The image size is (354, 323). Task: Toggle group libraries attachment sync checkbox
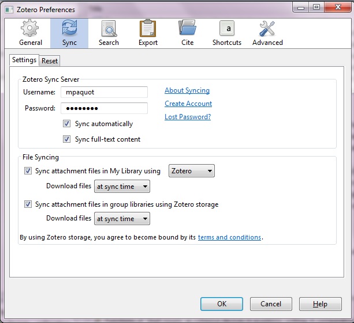point(28,204)
